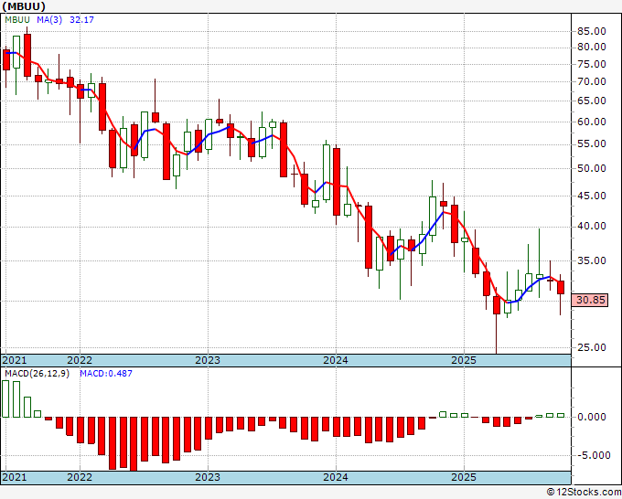Click the 0.000 MACD axis label

(592, 417)
